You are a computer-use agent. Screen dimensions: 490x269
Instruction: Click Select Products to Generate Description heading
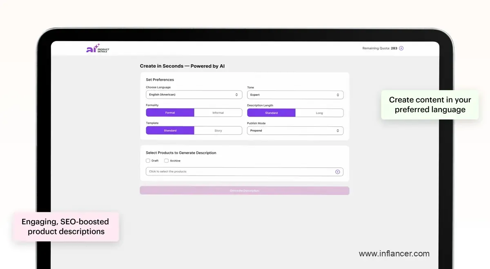[x=181, y=153]
